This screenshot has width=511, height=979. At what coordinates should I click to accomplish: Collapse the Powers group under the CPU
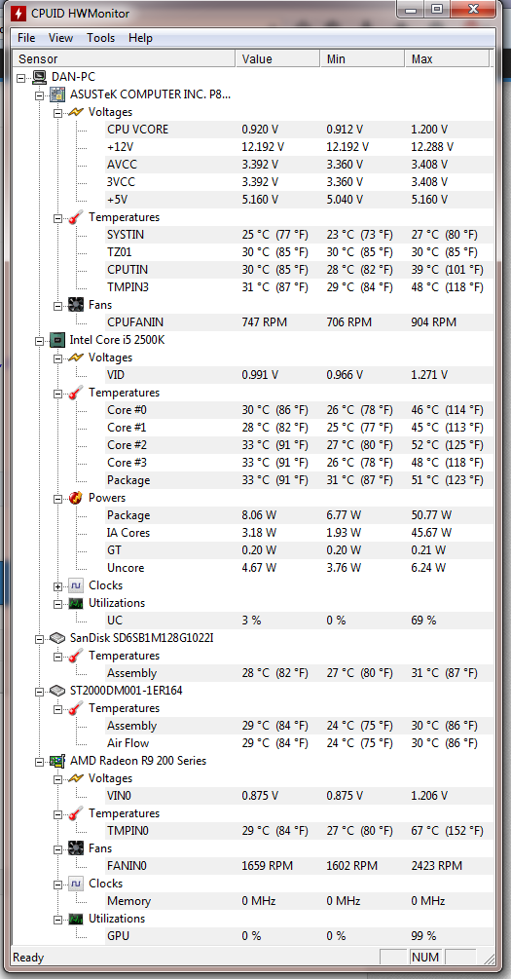[58, 498]
